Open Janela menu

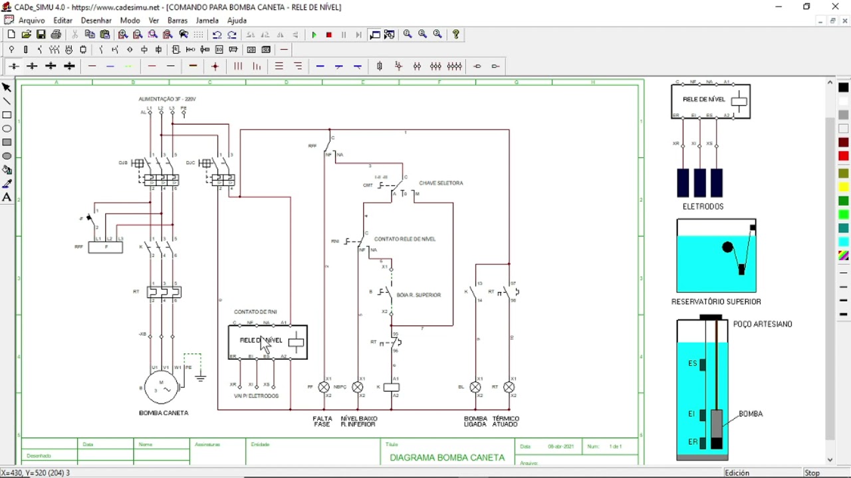click(x=207, y=21)
